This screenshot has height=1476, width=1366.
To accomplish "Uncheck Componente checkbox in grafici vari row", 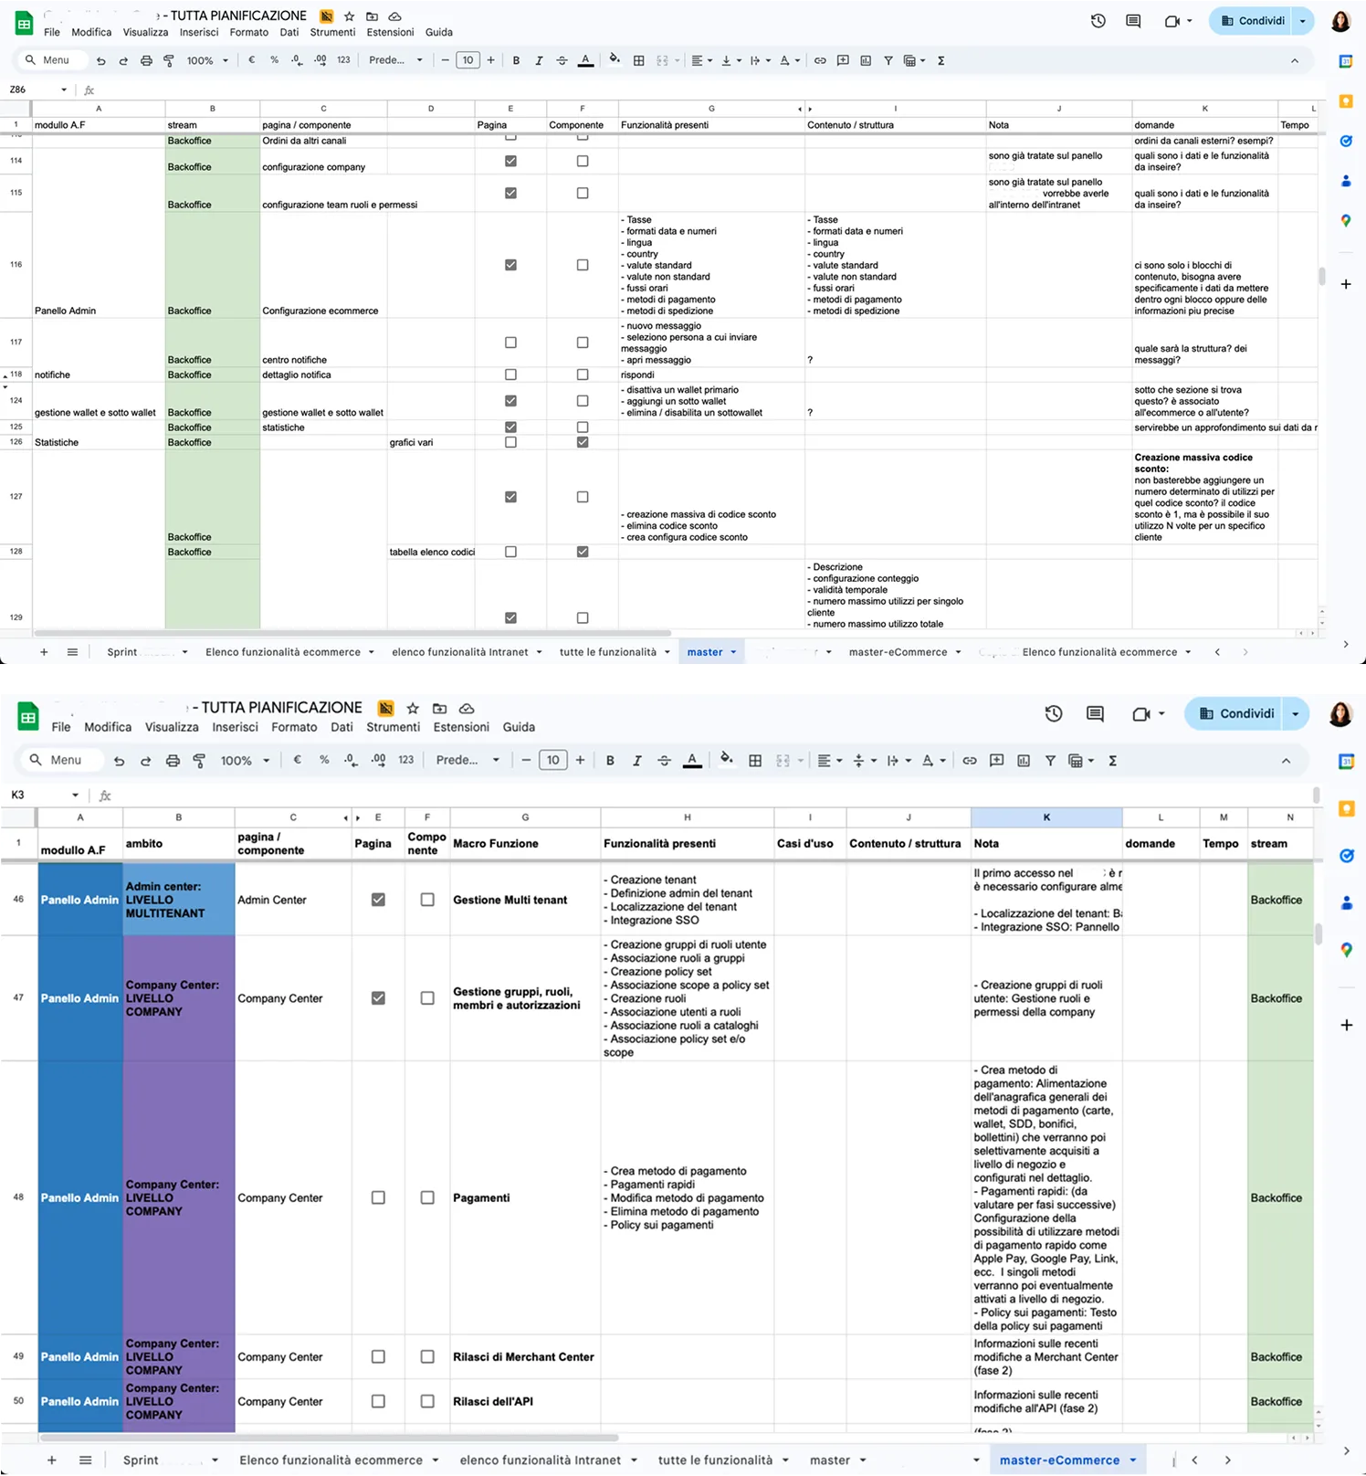I will (583, 442).
